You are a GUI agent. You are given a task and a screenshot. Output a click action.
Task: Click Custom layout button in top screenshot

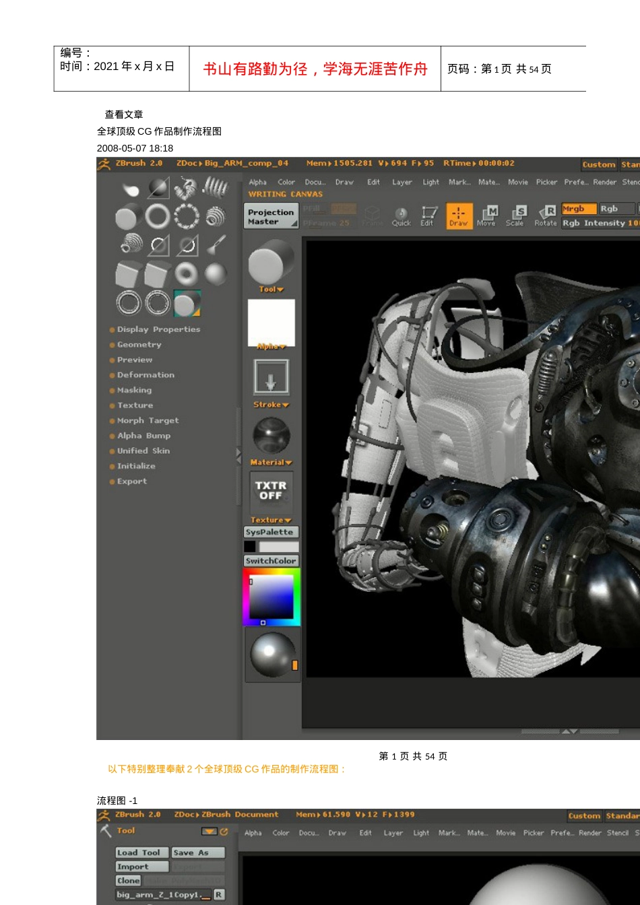click(599, 164)
